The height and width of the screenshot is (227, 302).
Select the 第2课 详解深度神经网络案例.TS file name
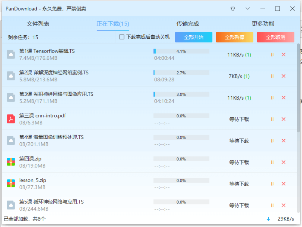[x=54, y=72]
